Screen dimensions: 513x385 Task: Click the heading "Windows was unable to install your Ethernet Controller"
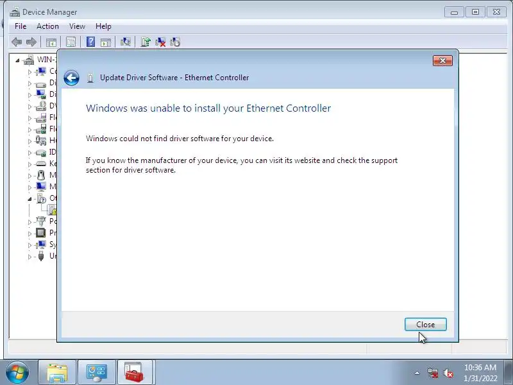click(208, 108)
